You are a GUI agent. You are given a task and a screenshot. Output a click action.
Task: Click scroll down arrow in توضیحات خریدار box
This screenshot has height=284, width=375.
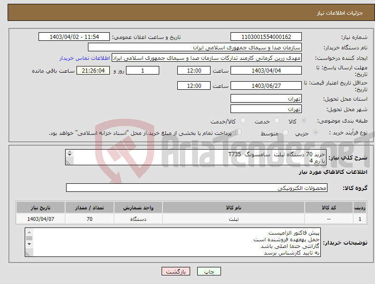29,244
